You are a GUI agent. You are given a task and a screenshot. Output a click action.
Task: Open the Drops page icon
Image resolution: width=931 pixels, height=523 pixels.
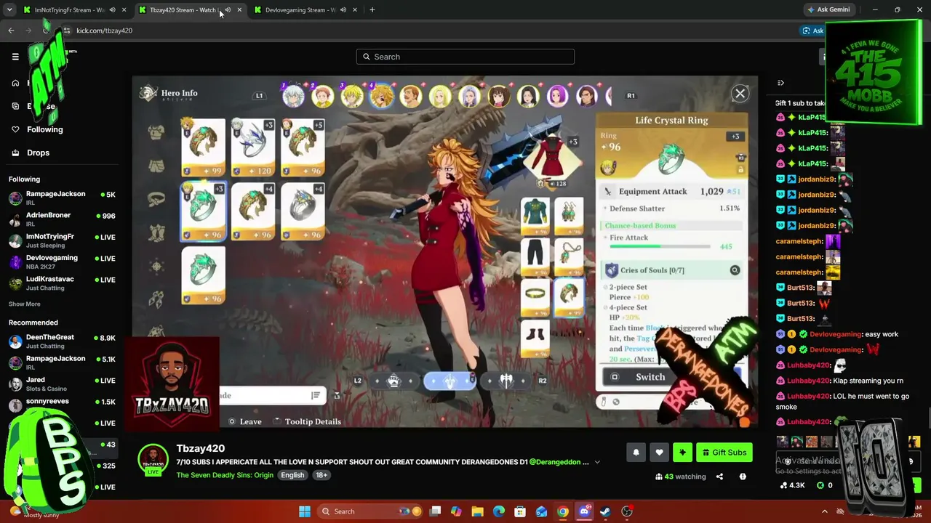coord(15,153)
